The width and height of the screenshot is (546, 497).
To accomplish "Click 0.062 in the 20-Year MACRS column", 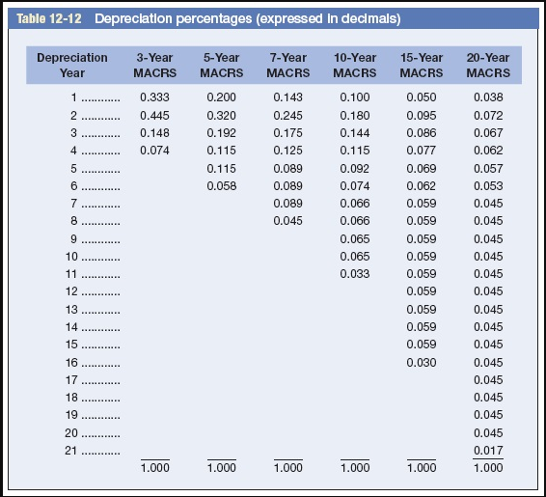I will (488, 151).
